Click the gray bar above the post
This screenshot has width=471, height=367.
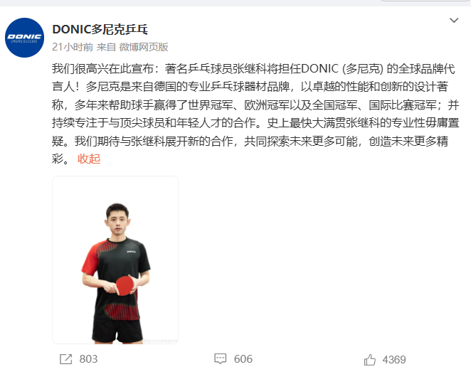point(235,3)
